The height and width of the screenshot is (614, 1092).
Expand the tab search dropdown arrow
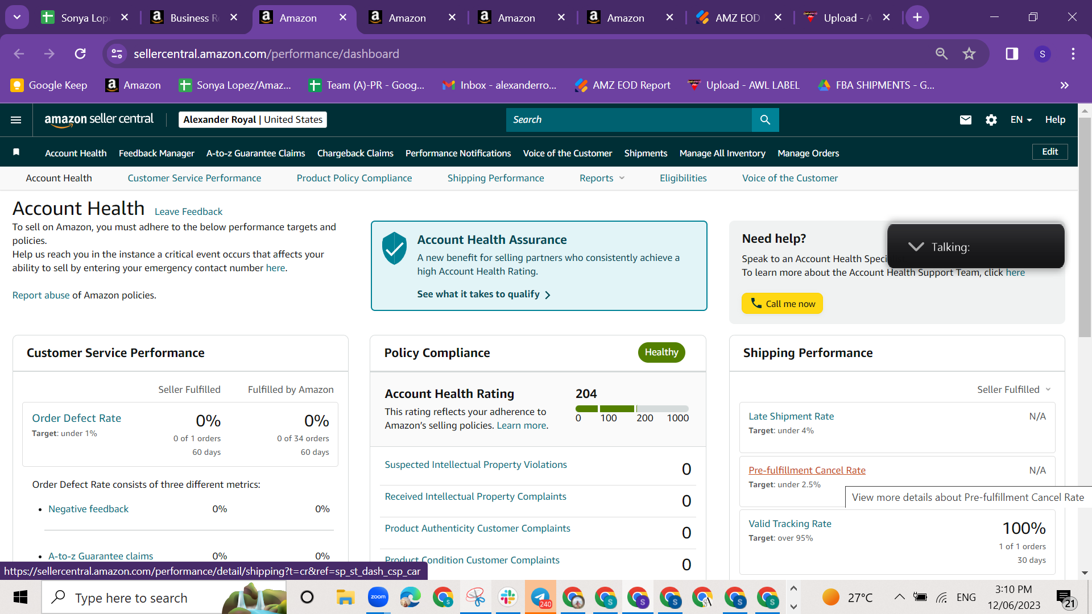[17, 18]
